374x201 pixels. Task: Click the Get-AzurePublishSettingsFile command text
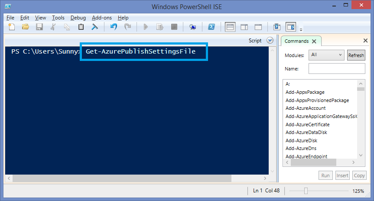[140, 51]
